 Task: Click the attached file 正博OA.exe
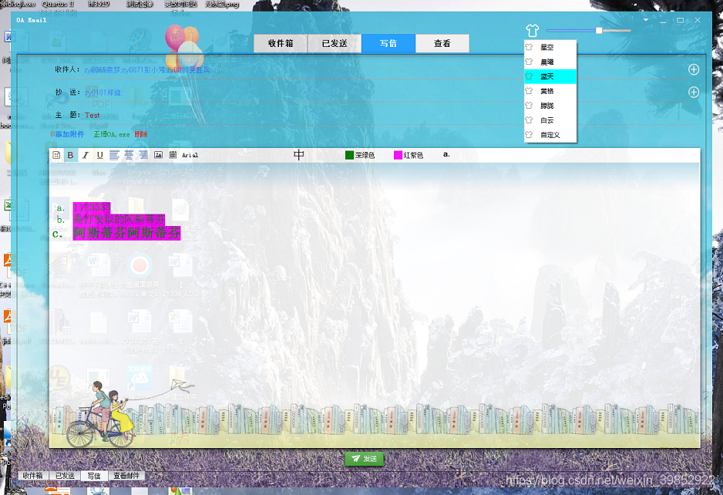click(x=112, y=134)
